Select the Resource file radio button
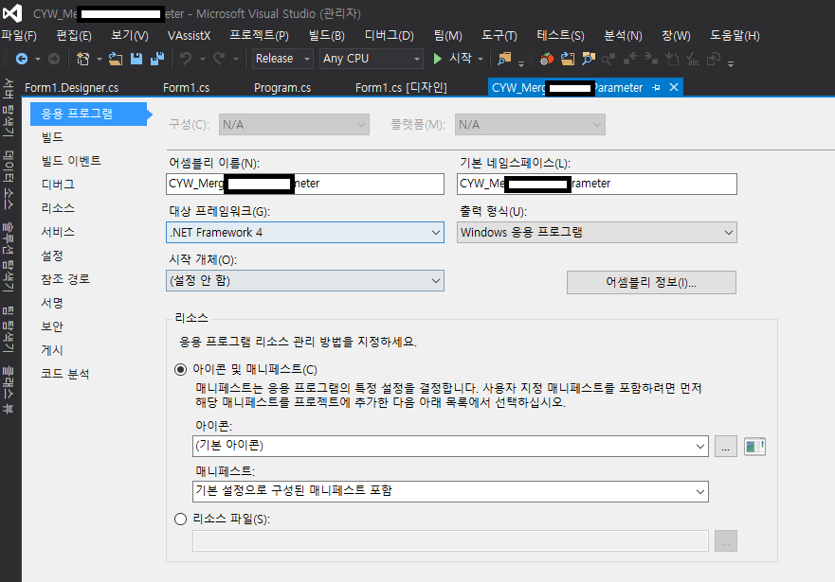 click(180, 519)
